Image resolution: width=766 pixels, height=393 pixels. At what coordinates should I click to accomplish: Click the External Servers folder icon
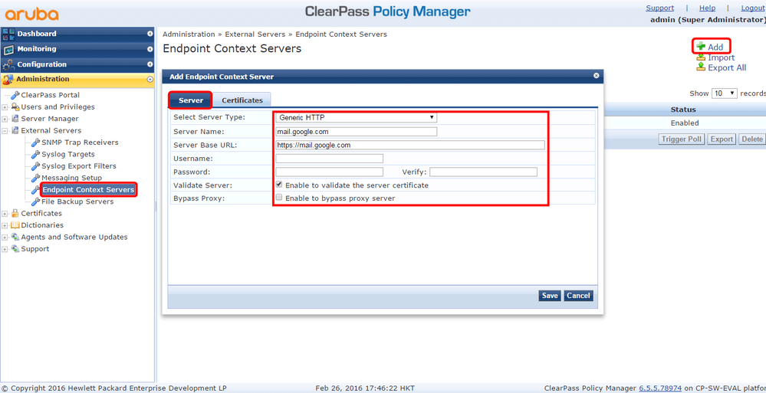point(15,130)
